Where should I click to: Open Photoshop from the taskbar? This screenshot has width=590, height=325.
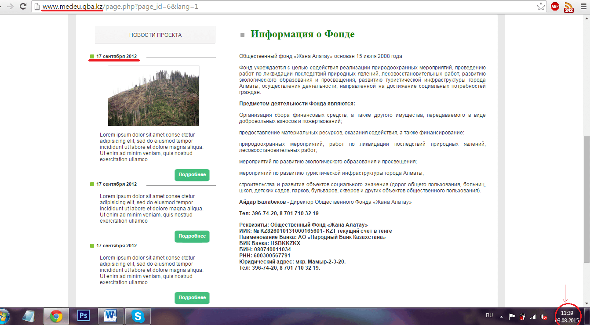[83, 316]
